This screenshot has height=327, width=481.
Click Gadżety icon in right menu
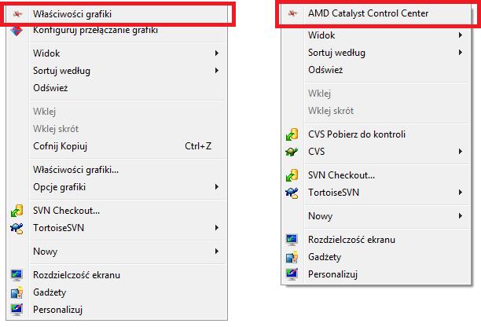pyautogui.click(x=292, y=257)
